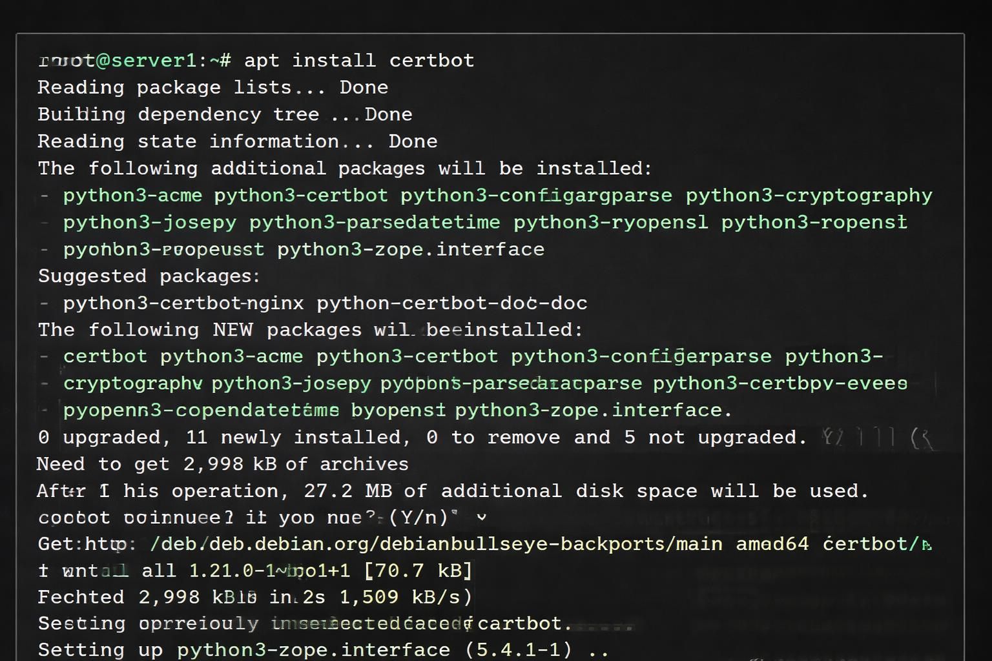This screenshot has width=992, height=661.
Task: Click the deb.debian.org backports URL
Action: coord(436,544)
